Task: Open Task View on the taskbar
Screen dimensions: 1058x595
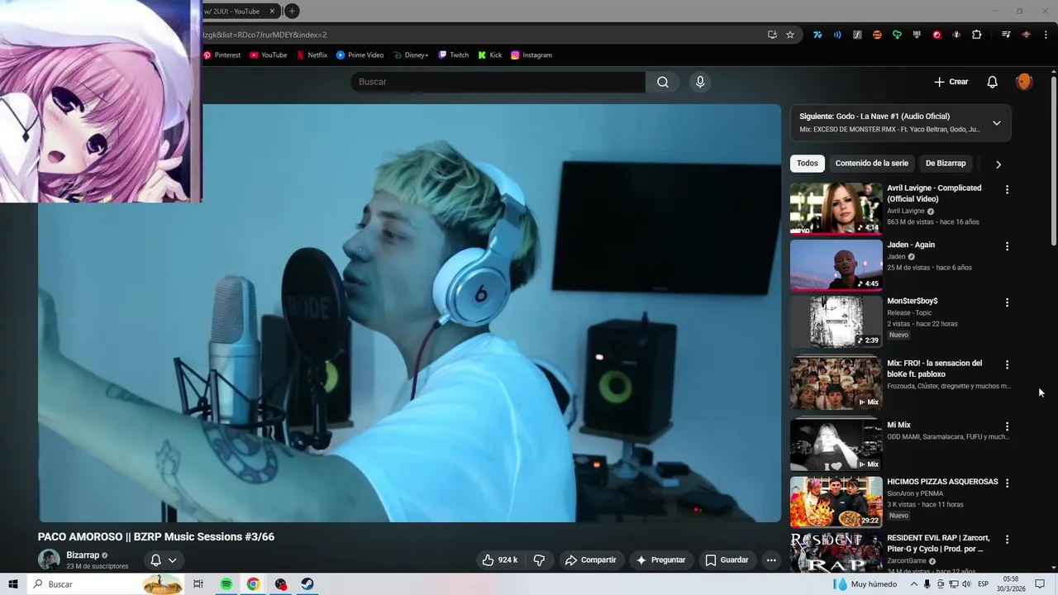Action: pyautogui.click(x=198, y=584)
